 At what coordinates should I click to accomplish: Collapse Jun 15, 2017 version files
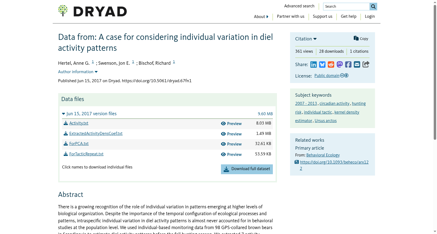89,114
